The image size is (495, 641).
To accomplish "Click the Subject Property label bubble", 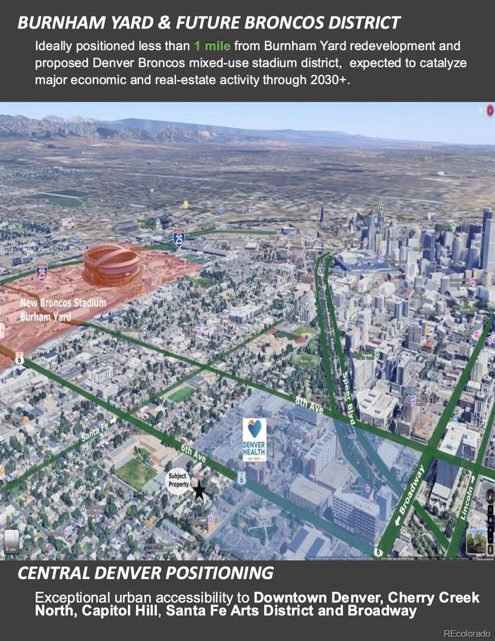I will [178, 480].
